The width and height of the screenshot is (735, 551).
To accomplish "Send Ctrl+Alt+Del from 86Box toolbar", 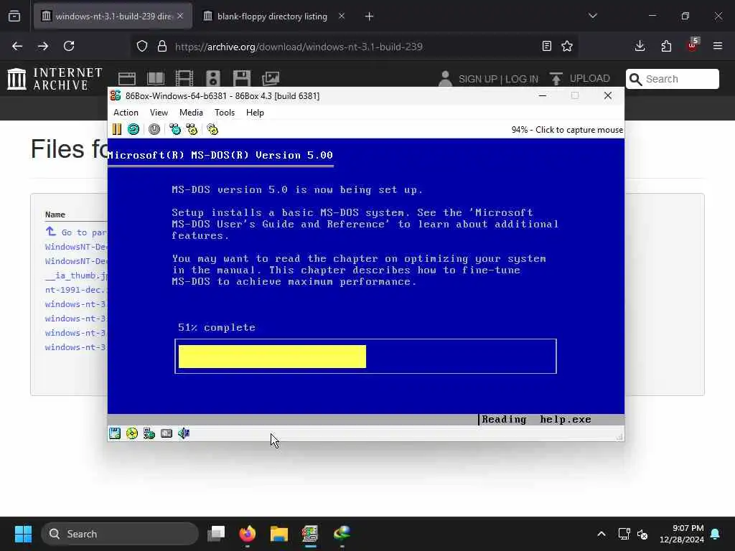I will [175, 129].
